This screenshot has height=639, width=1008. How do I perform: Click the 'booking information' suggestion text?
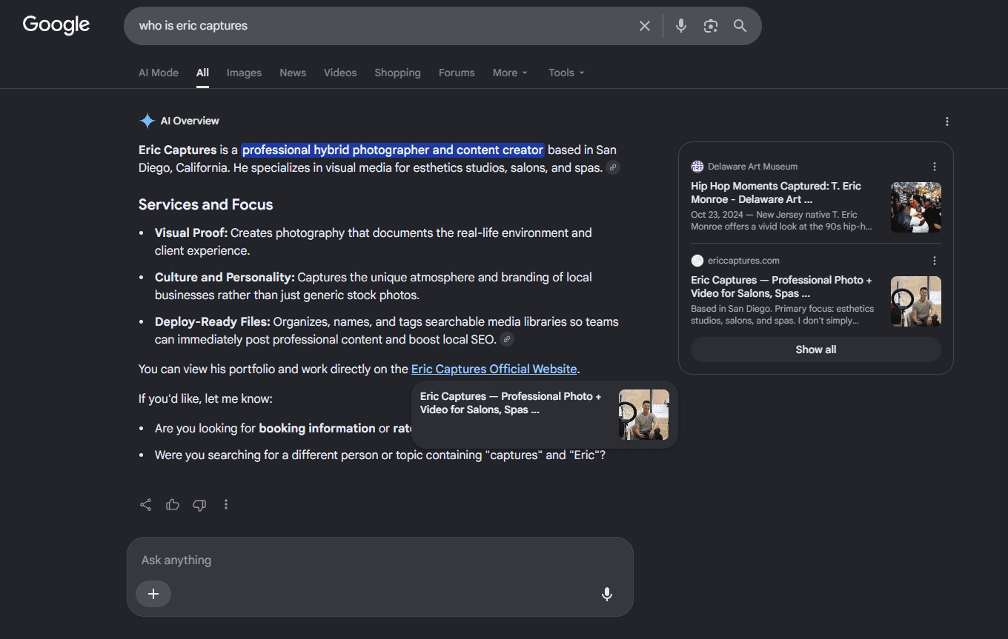coord(317,429)
